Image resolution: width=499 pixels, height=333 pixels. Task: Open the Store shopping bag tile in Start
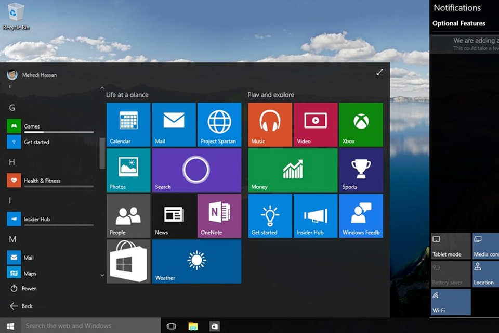point(128,261)
